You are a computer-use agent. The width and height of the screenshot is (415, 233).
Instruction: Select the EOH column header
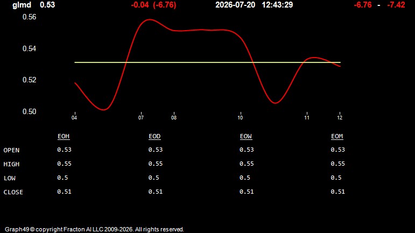tap(64, 136)
